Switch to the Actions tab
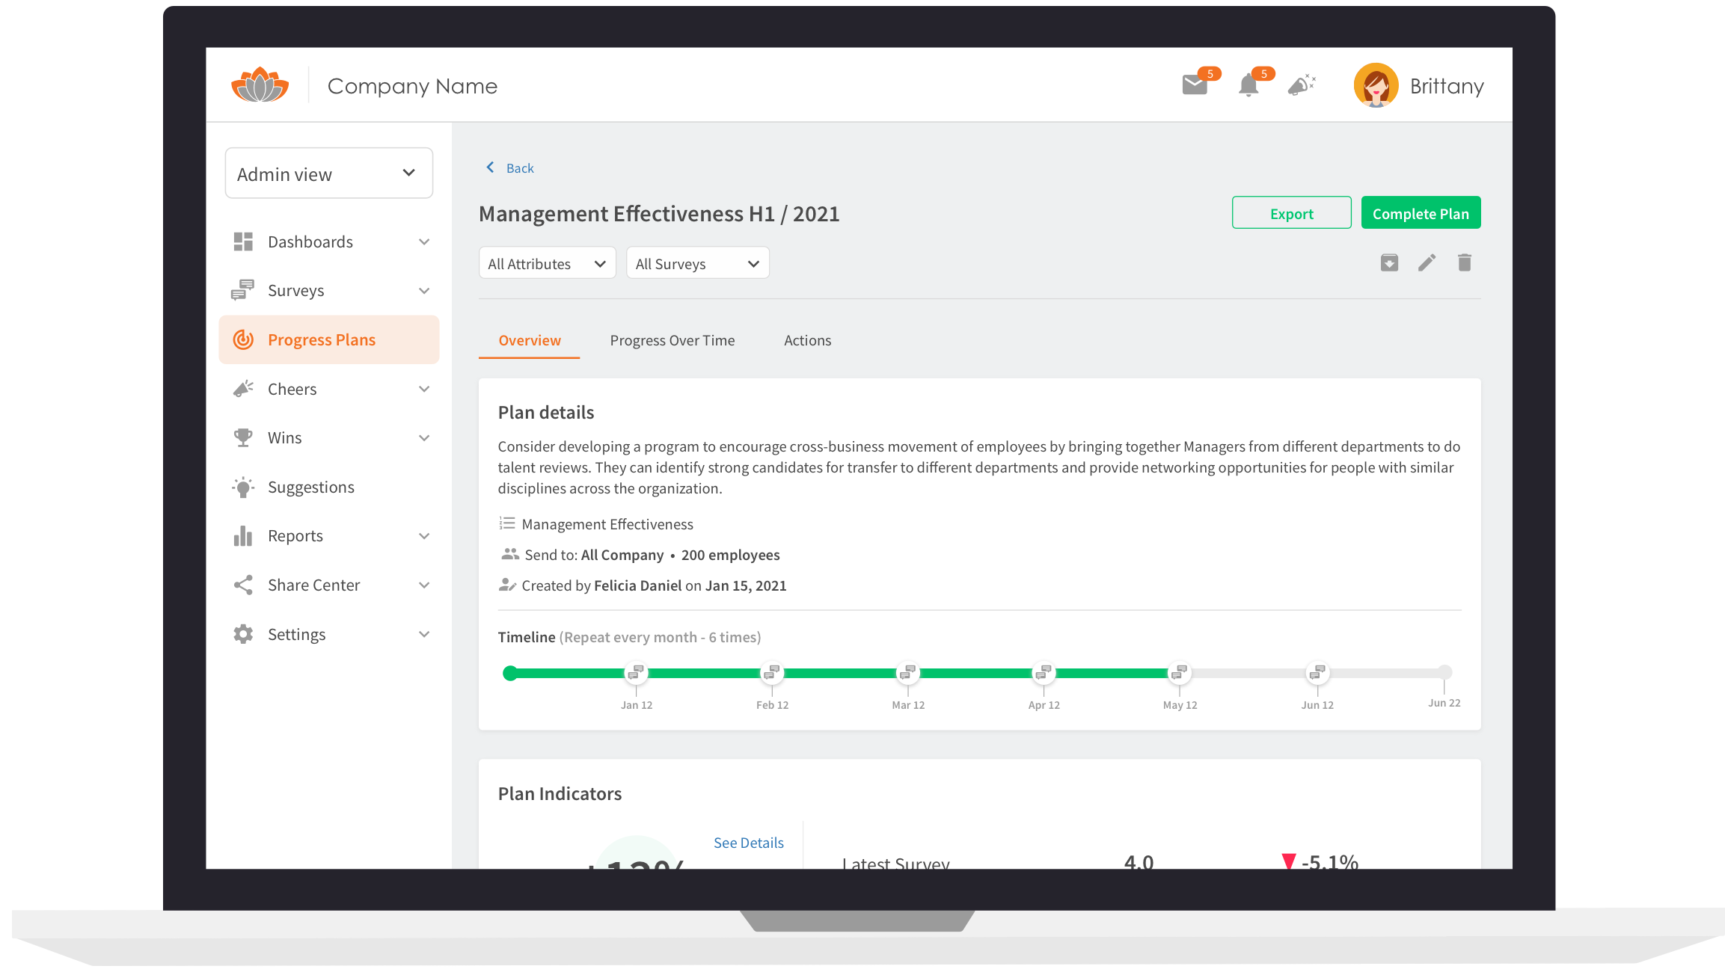This screenshot has width=1725, height=972. coord(807,341)
